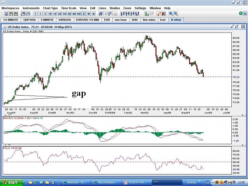Click the Windows start button

click(12, 182)
